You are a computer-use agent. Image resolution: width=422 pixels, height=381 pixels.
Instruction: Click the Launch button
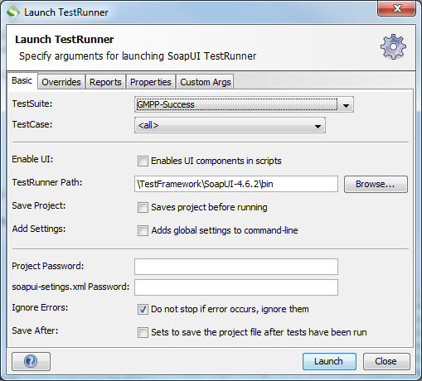tap(329, 361)
